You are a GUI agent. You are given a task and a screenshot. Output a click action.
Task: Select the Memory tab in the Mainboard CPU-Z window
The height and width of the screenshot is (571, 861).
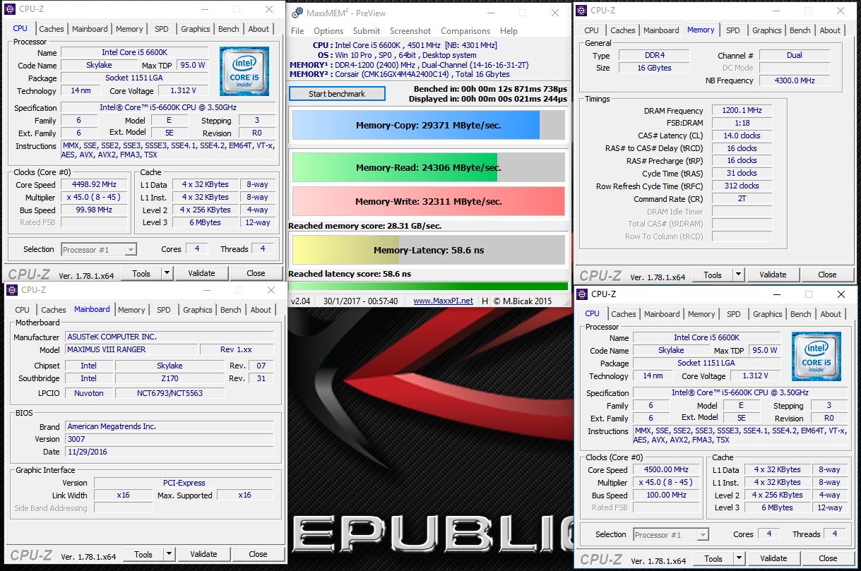click(x=131, y=310)
